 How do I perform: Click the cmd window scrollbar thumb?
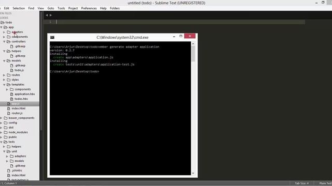coord(193,54)
